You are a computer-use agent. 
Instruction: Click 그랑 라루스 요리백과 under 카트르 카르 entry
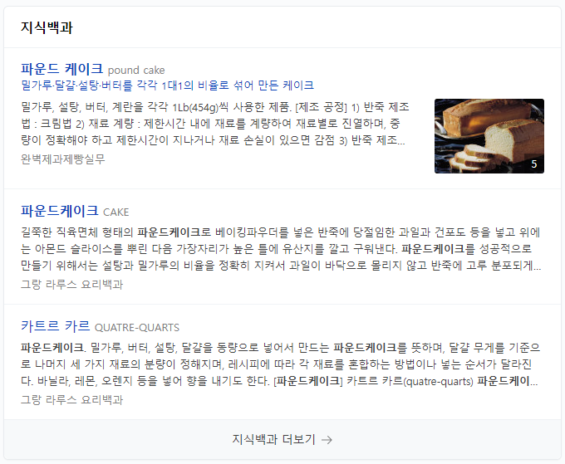pos(71,399)
